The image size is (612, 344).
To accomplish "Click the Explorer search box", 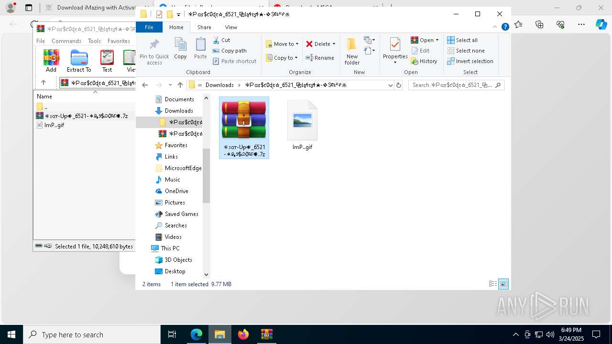I will pyautogui.click(x=457, y=85).
